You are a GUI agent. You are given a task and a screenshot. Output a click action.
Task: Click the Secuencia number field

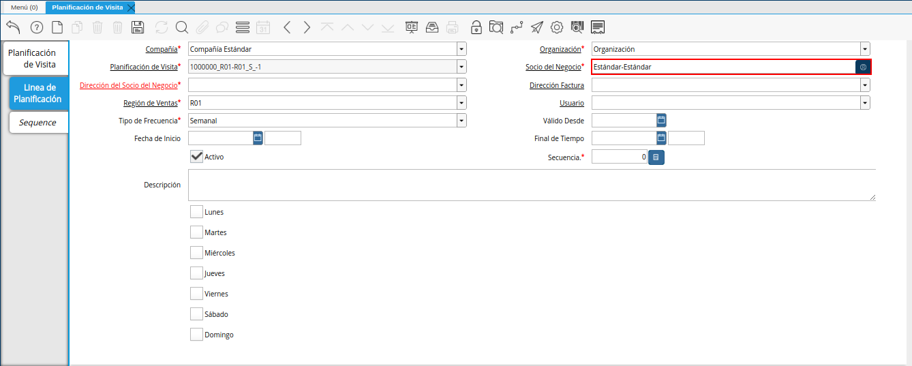coord(620,157)
